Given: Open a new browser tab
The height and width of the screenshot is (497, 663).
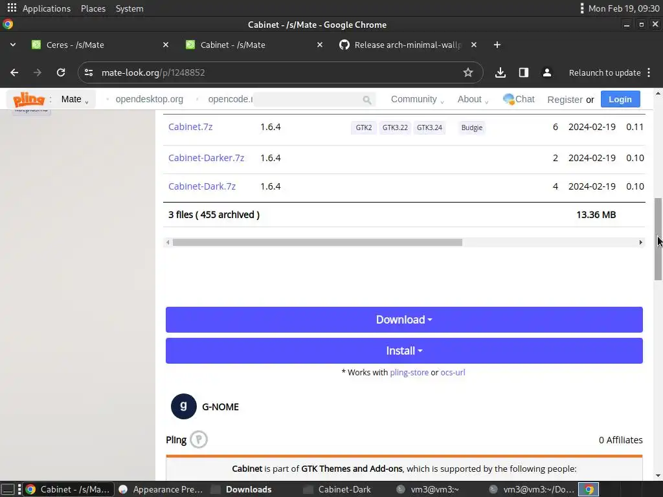Looking at the screenshot, I should coord(497,45).
